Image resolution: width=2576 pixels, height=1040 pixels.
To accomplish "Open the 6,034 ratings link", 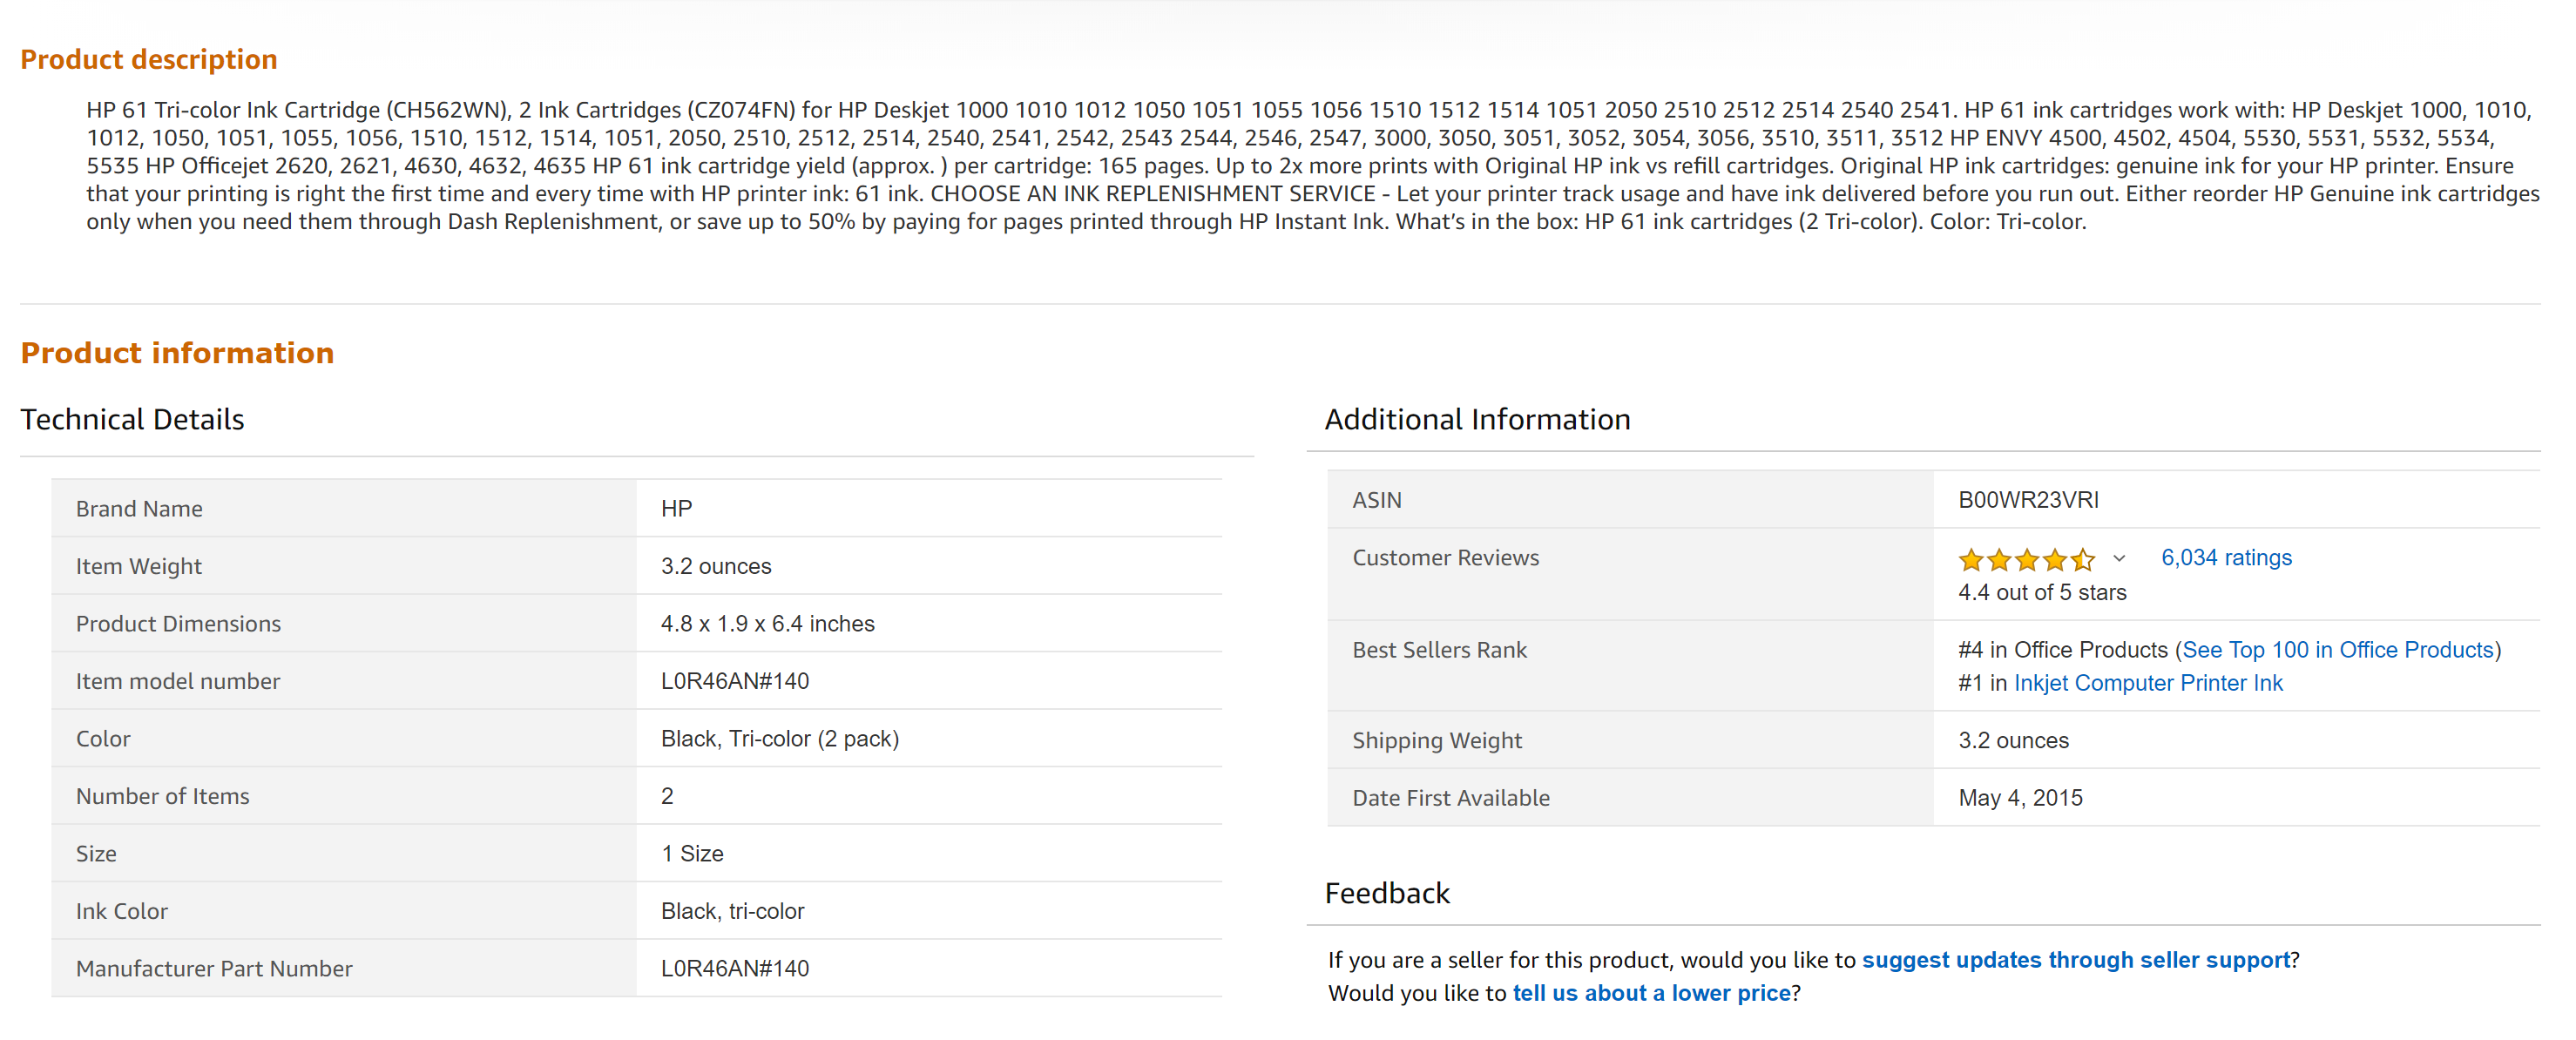I will (2225, 557).
